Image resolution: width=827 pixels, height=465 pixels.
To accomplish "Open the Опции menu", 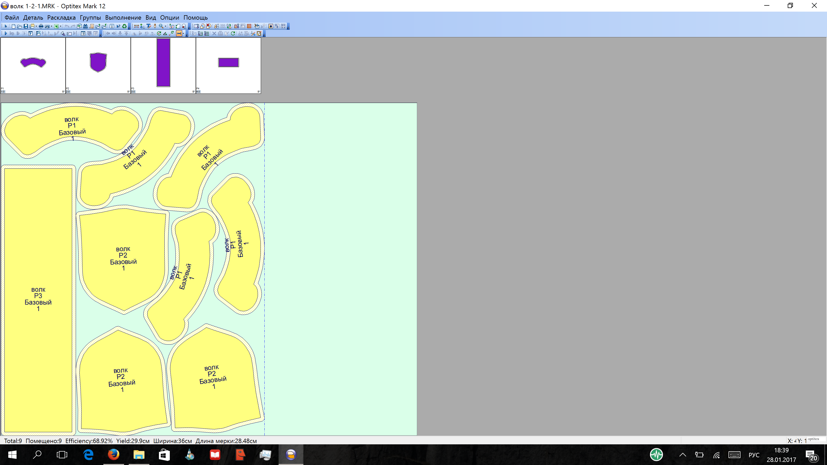I will point(170,18).
